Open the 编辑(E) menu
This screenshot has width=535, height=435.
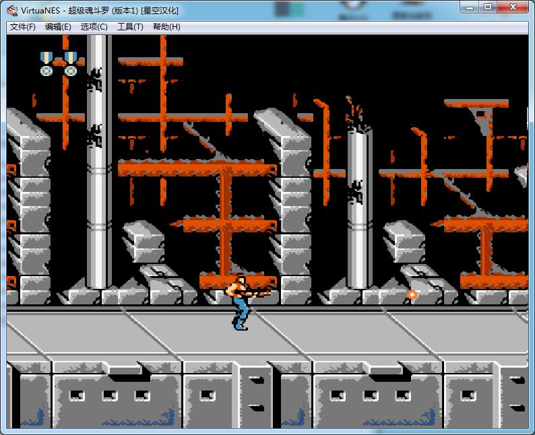58,27
